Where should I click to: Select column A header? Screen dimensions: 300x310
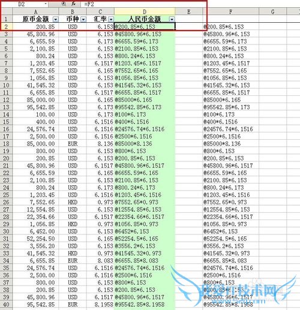coord(35,11)
